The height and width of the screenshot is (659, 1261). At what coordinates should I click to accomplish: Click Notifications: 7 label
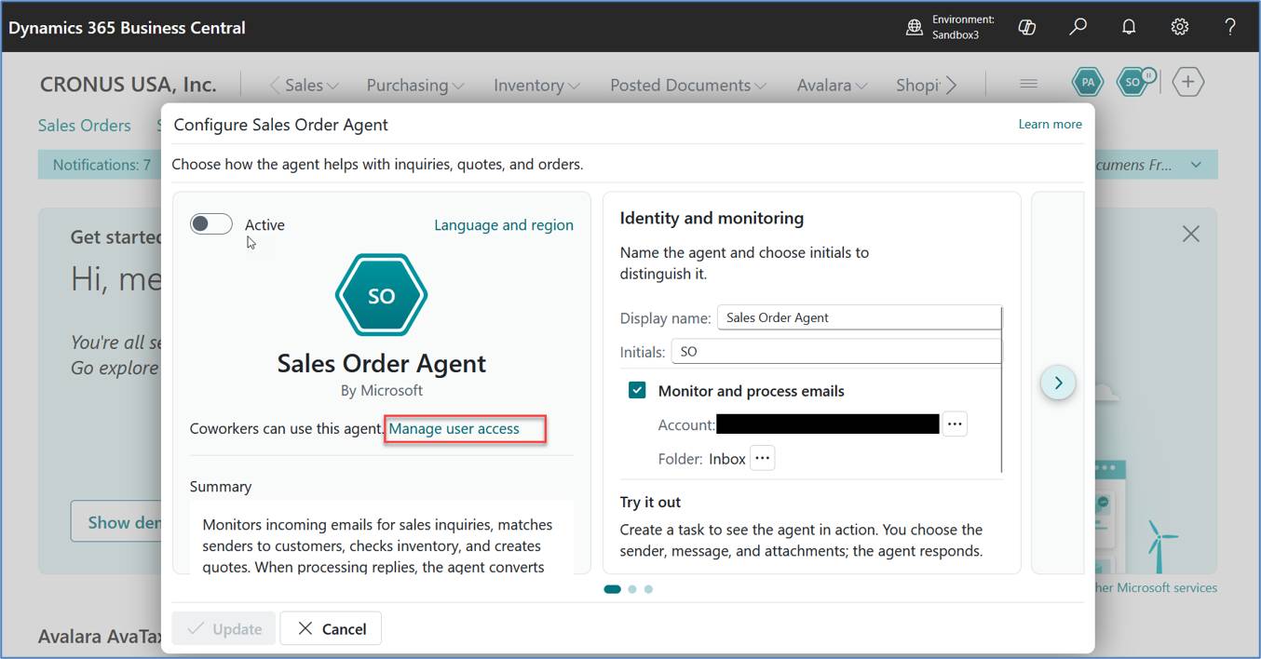coord(102,165)
